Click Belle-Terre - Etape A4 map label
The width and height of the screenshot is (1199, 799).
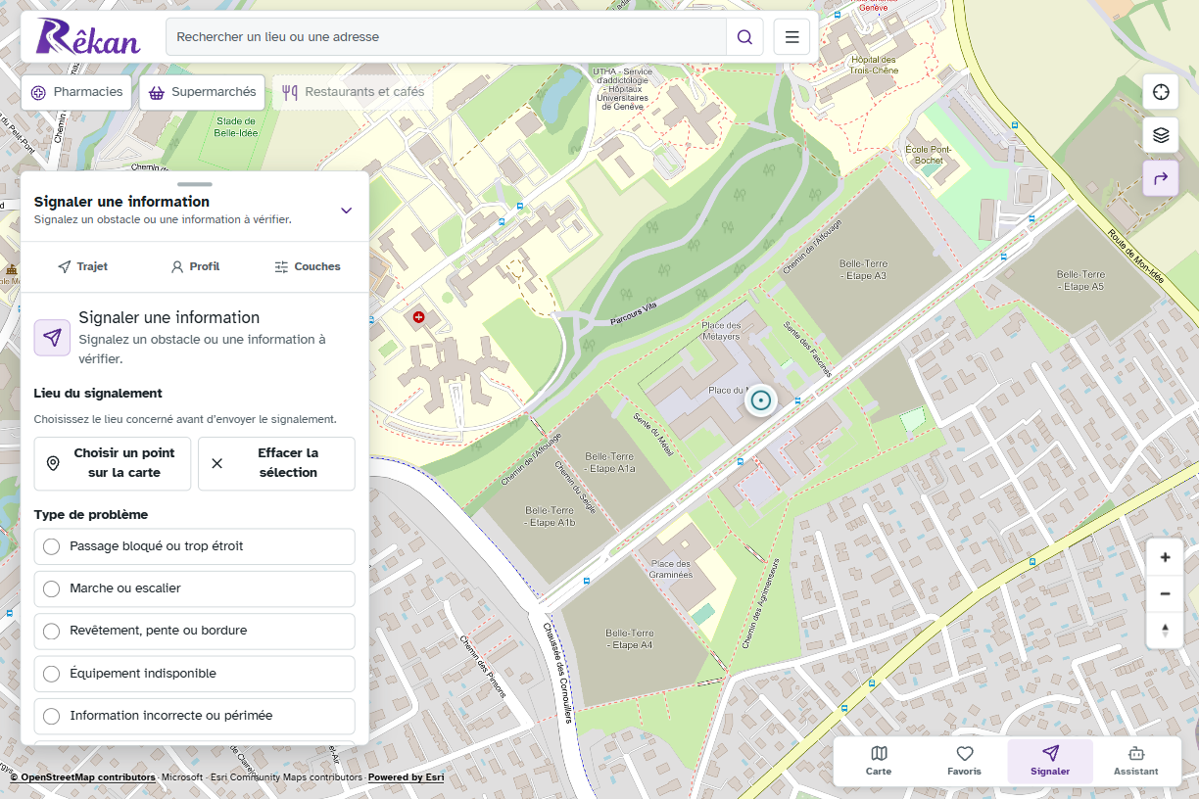coord(629,638)
